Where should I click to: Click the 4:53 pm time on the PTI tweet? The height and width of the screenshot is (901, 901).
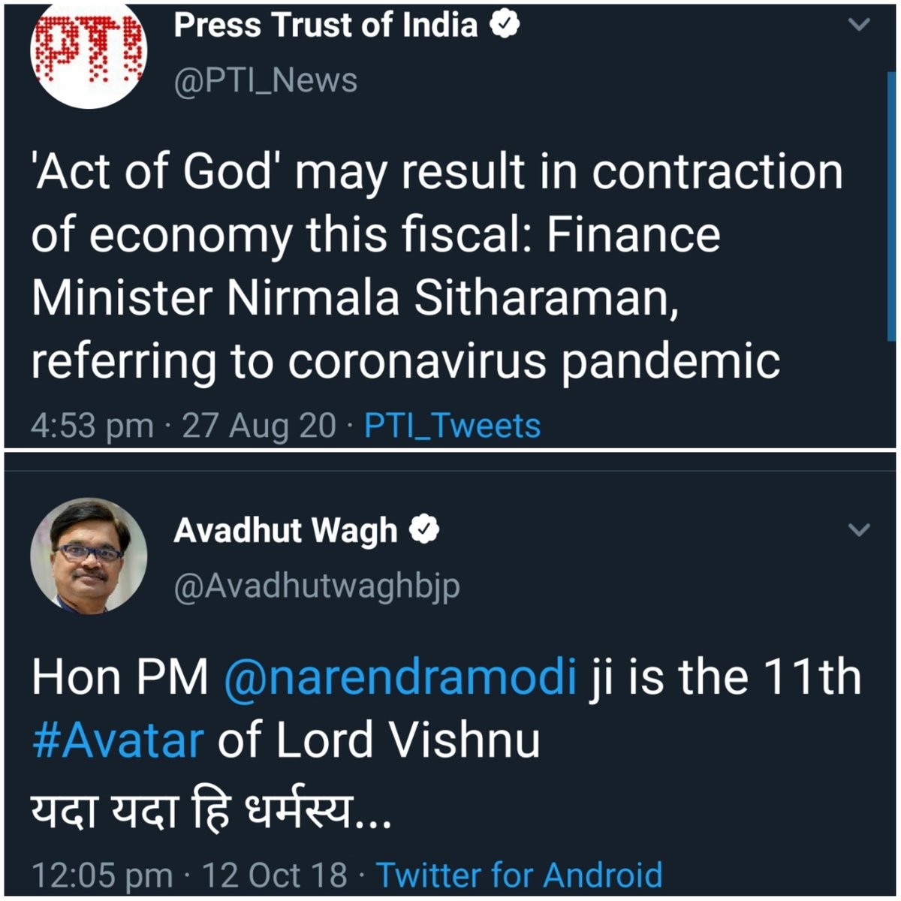[x=92, y=426]
